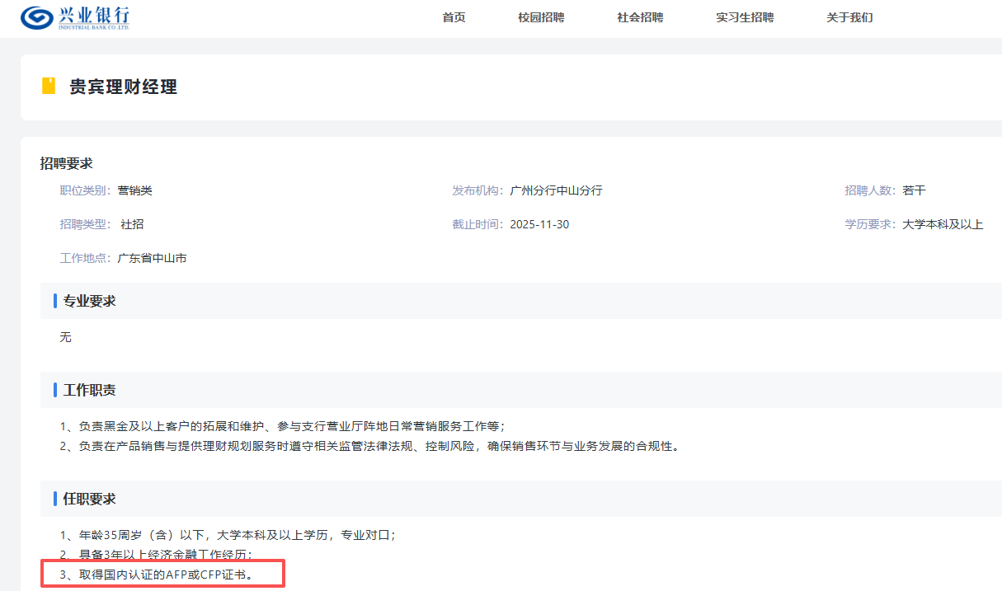This screenshot has height=591, width=1002.
Task: Go to the 首页 nav item
Action: click(454, 17)
